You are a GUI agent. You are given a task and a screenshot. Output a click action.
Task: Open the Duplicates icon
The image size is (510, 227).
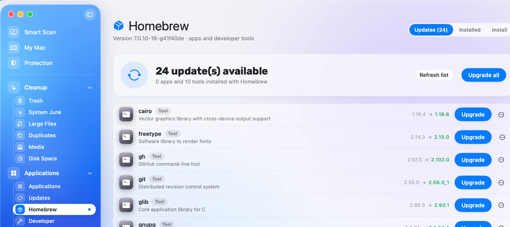tap(20, 135)
